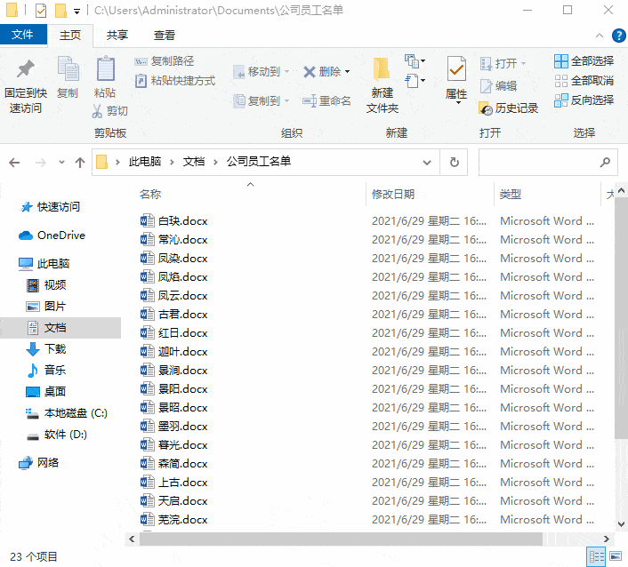Expand the Delete (删除) dropdown arrow
The height and width of the screenshot is (567, 628).
click(x=347, y=72)
